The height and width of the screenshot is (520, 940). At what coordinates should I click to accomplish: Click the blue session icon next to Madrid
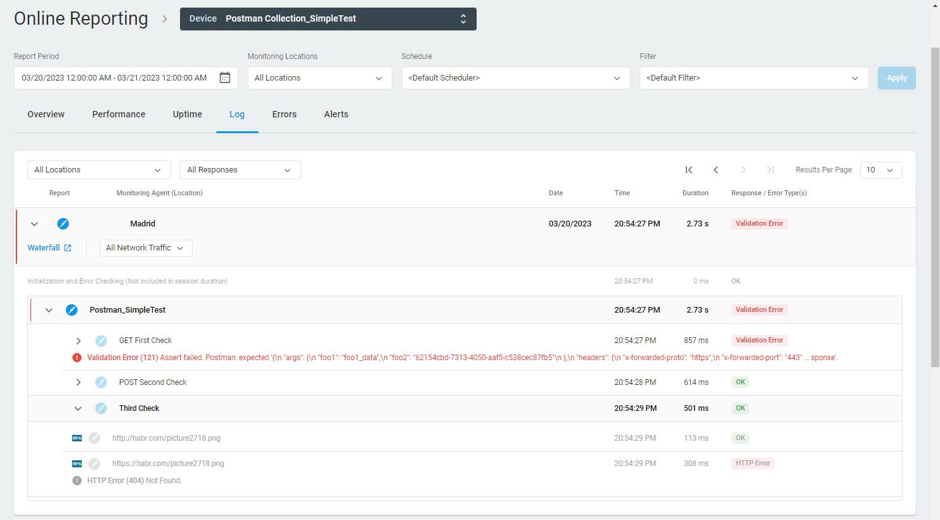[63, 223]
